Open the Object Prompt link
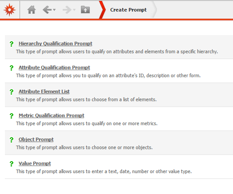The width and height of the screenshot is (233, 194). pos(36,139)
